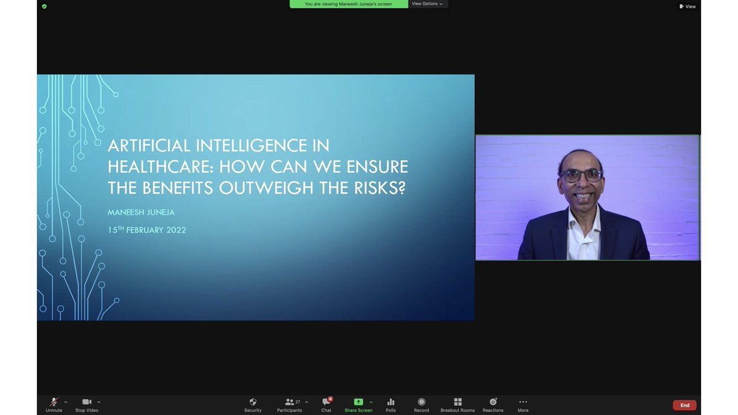738x415 pixels.
Task: Unmute the microphone
Action: (54, 405)
